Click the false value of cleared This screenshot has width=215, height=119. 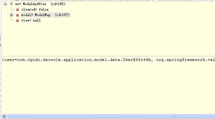(44, 9)
